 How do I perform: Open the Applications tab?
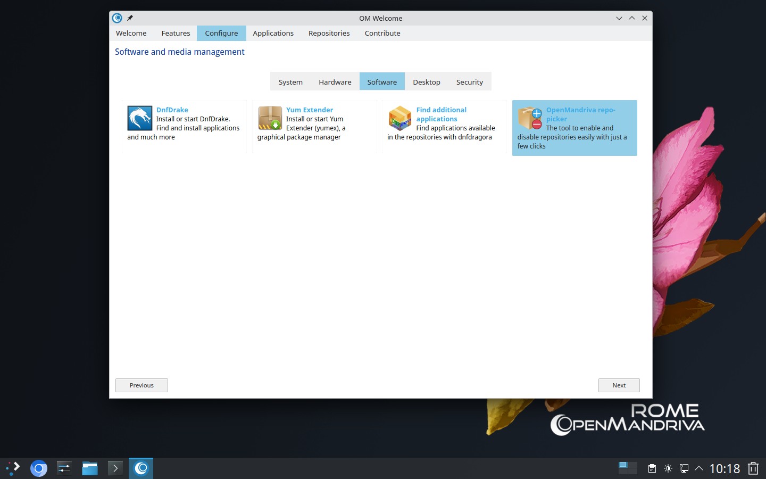coord(273,33)
